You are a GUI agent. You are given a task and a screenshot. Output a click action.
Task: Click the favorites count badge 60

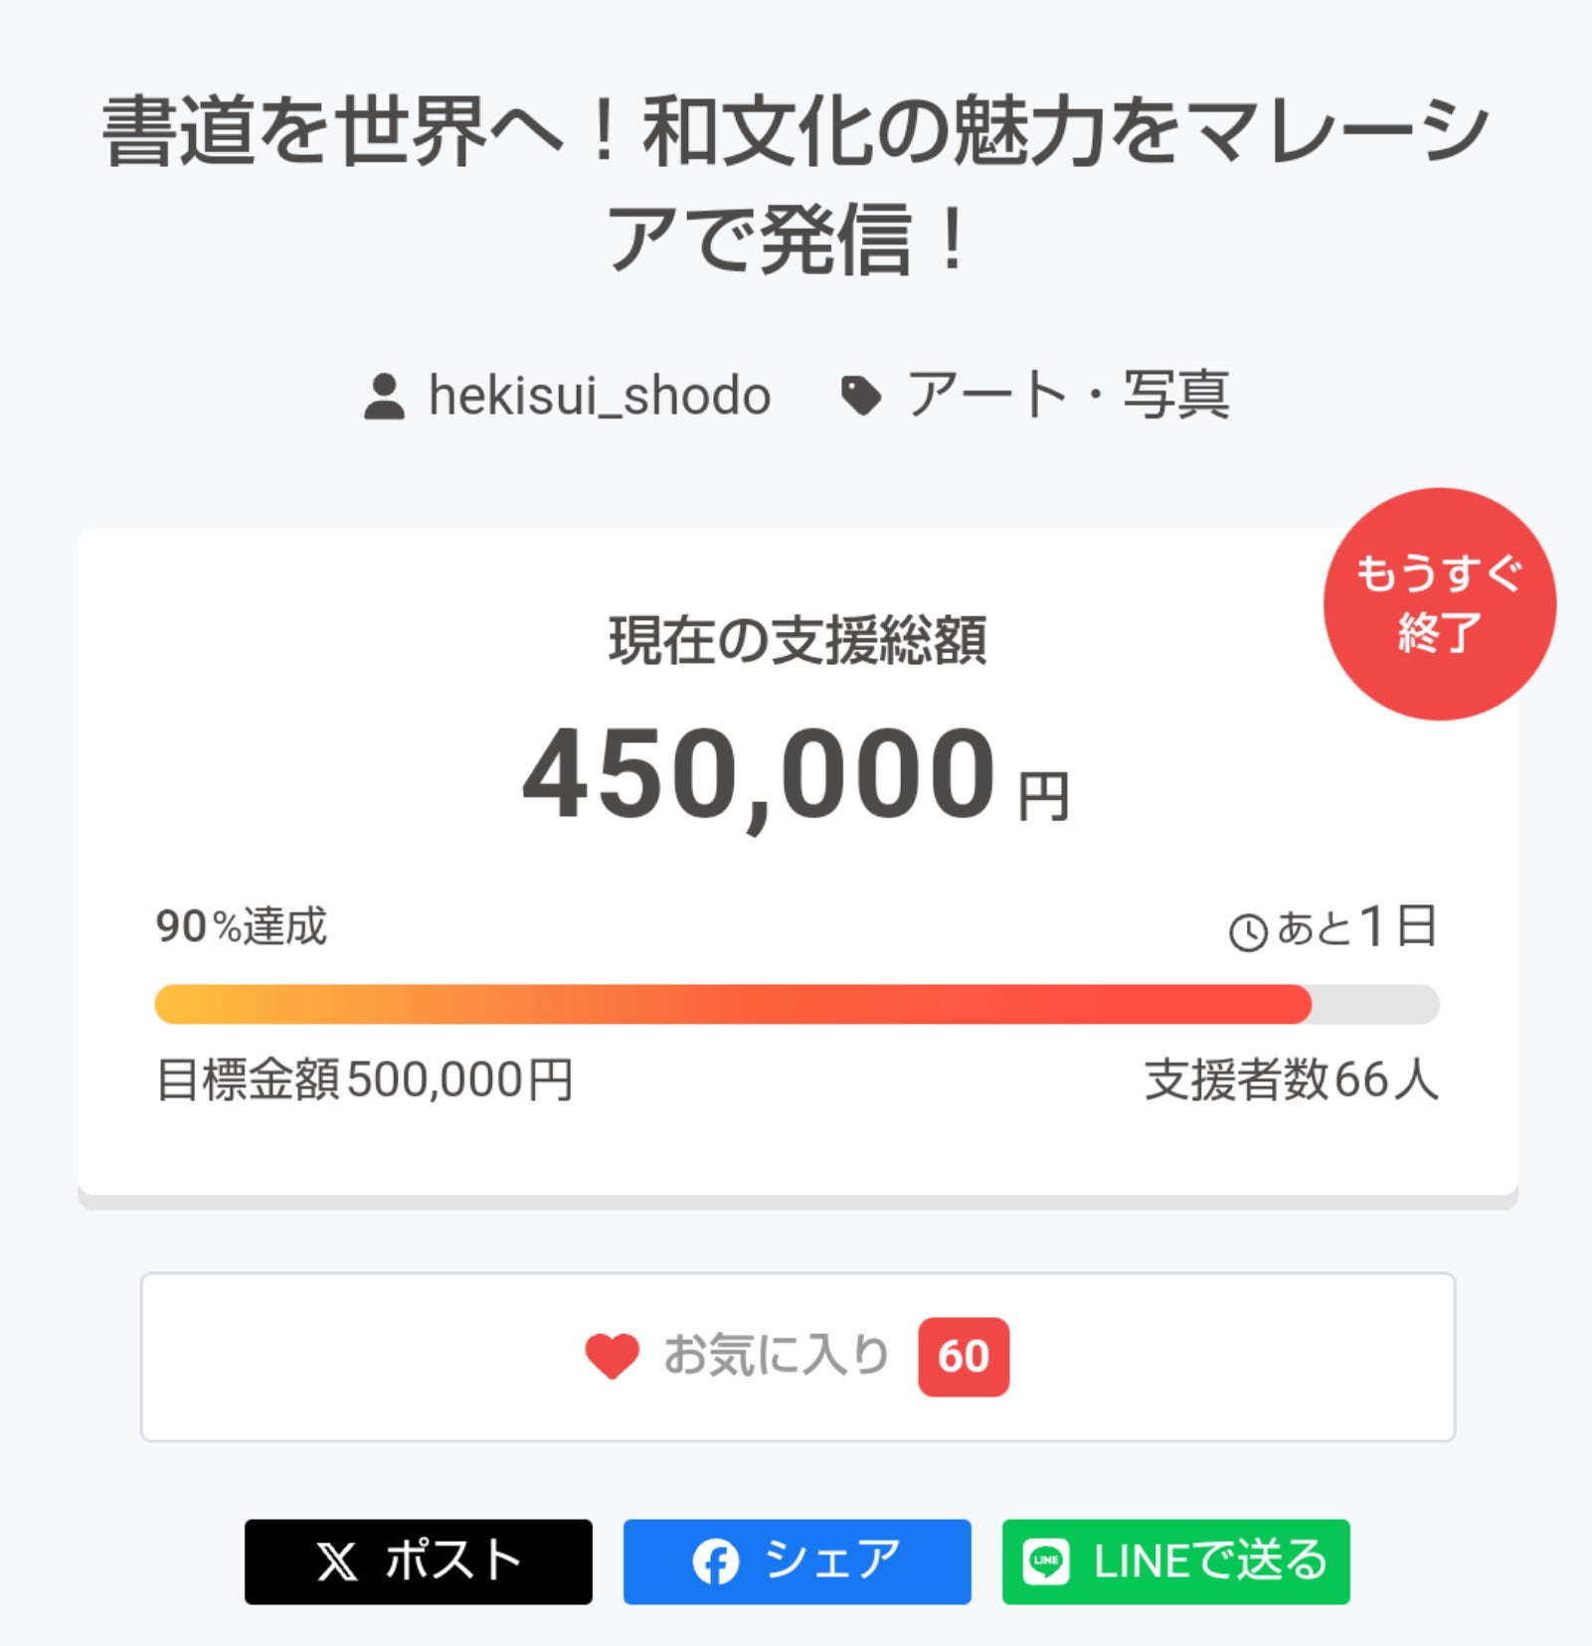tap(963, 1357)
